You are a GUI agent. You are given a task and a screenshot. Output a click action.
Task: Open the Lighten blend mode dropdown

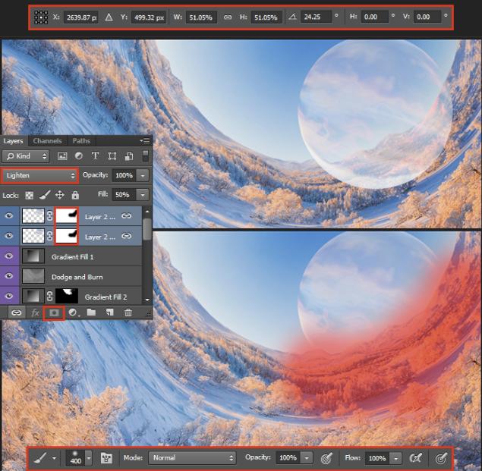click(x=39, y=175)
